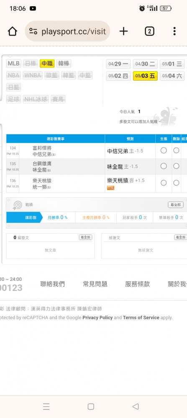Tap the browser home icon
Screen dimensions: 187x418
13,31
